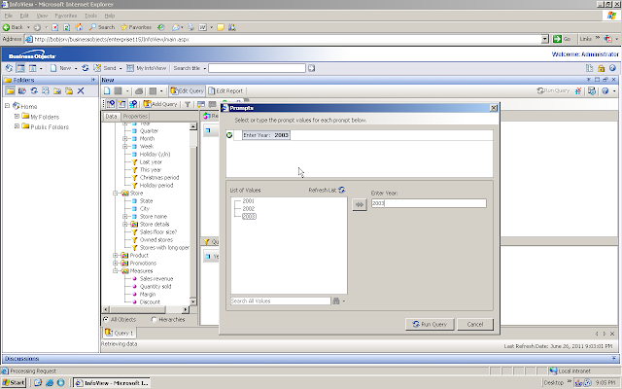The height and width of the screenshot is (389, 622).
Task: Click the IE Back button
Action: 13,27
